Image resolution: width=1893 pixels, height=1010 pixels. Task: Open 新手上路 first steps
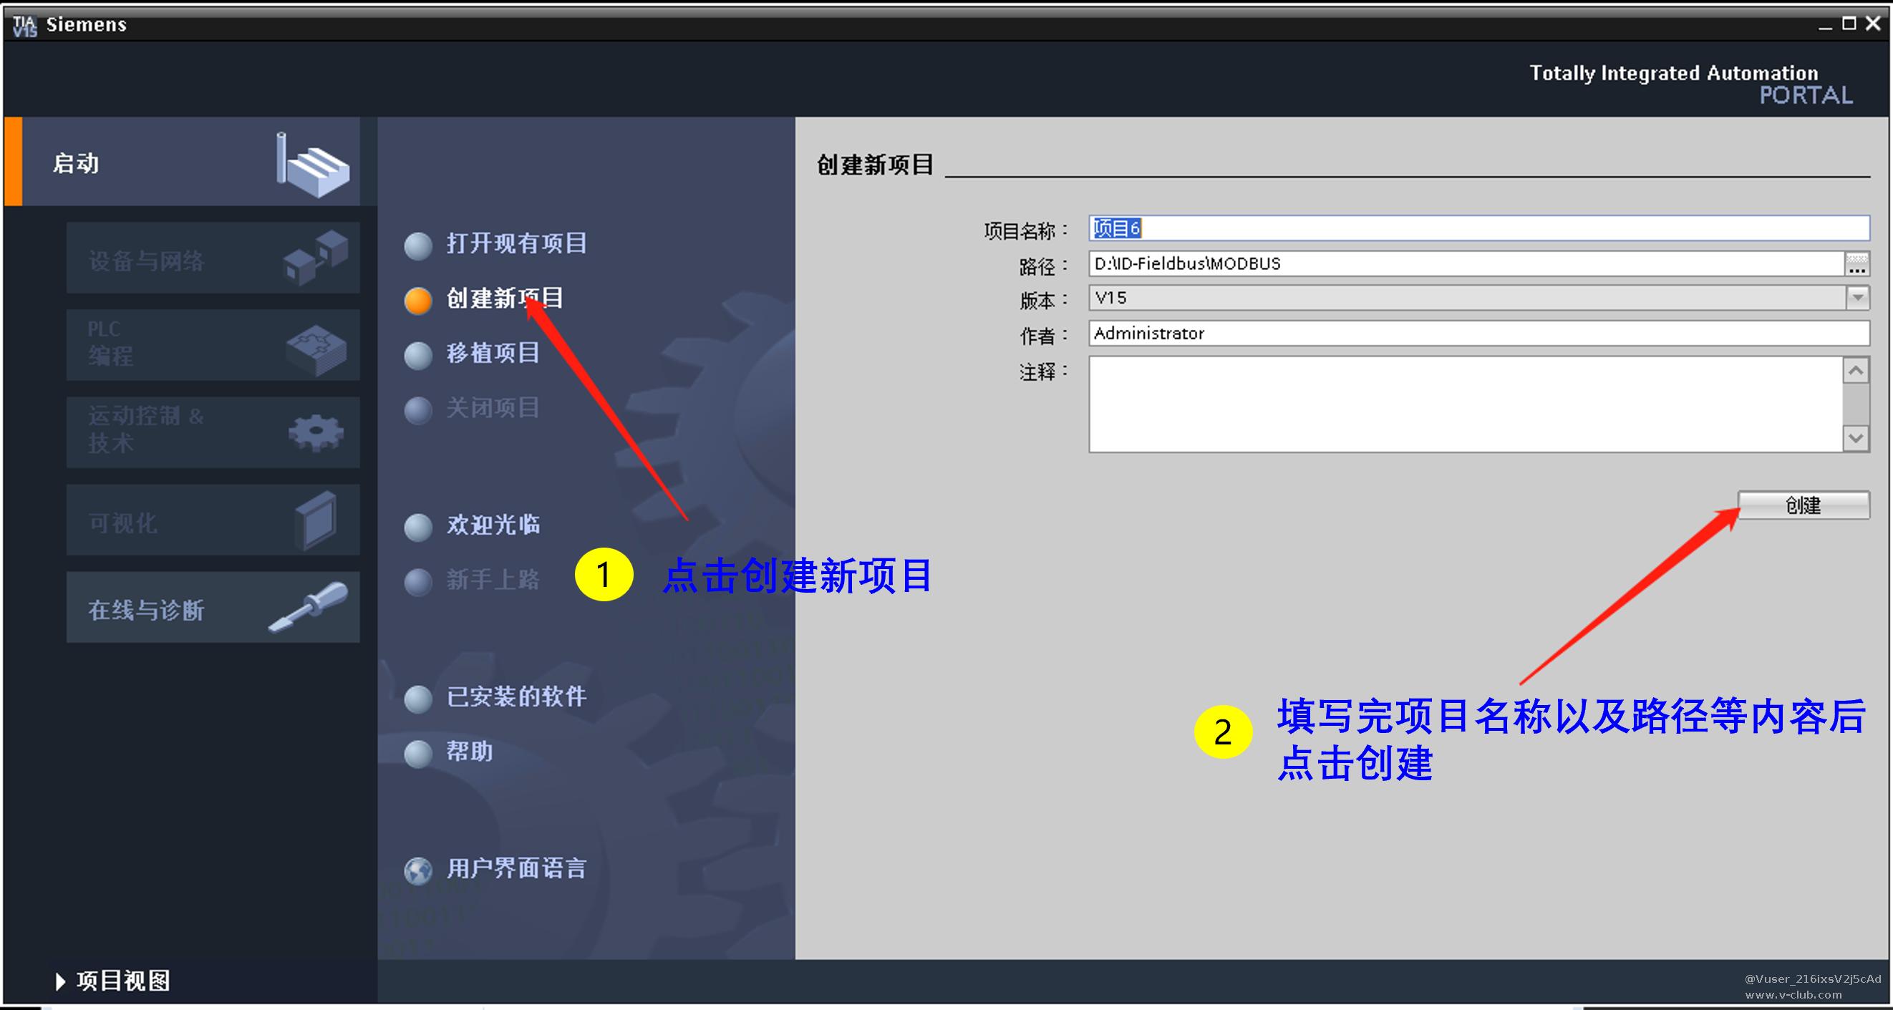coord(493,580)
